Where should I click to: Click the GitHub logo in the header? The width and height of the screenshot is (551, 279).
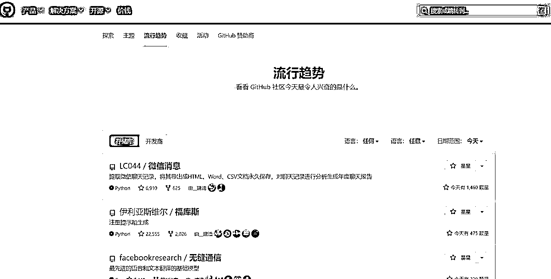[7, 10]
